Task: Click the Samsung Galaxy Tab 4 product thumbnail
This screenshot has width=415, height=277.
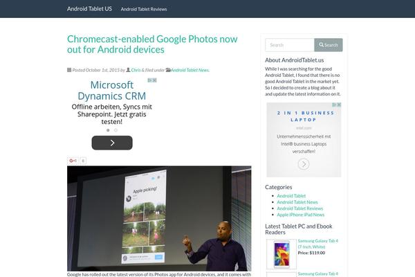Action: pos(282,254)
